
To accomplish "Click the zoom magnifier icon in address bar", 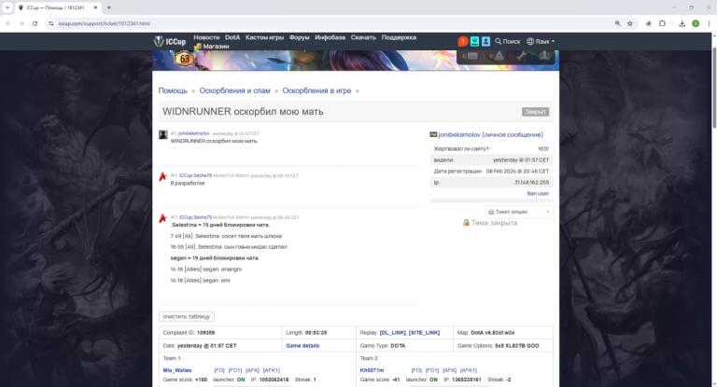I will coord(618,23).
